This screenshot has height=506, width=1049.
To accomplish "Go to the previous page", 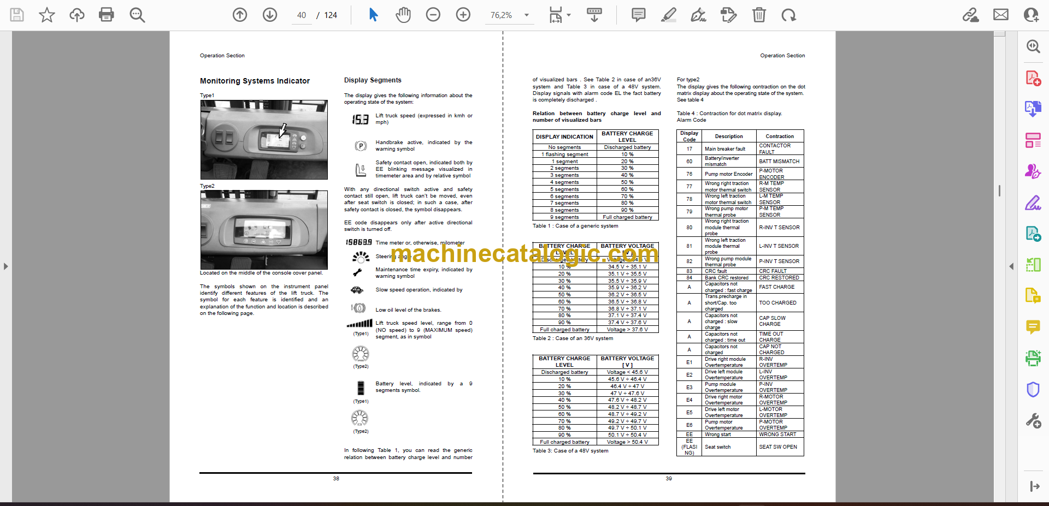I will pyautogui.click(x=240, y=15).
